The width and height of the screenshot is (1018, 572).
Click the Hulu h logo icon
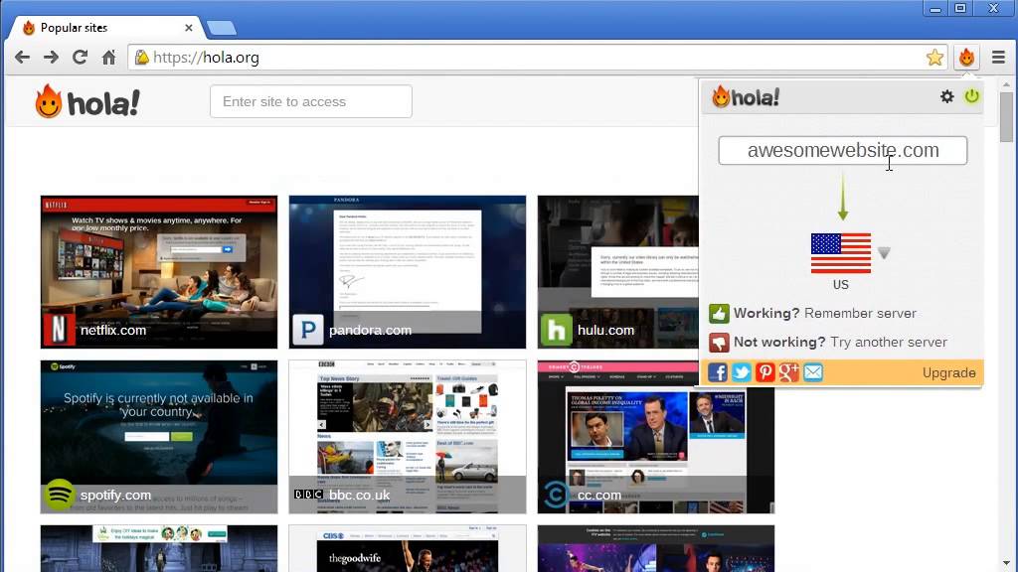557,330
